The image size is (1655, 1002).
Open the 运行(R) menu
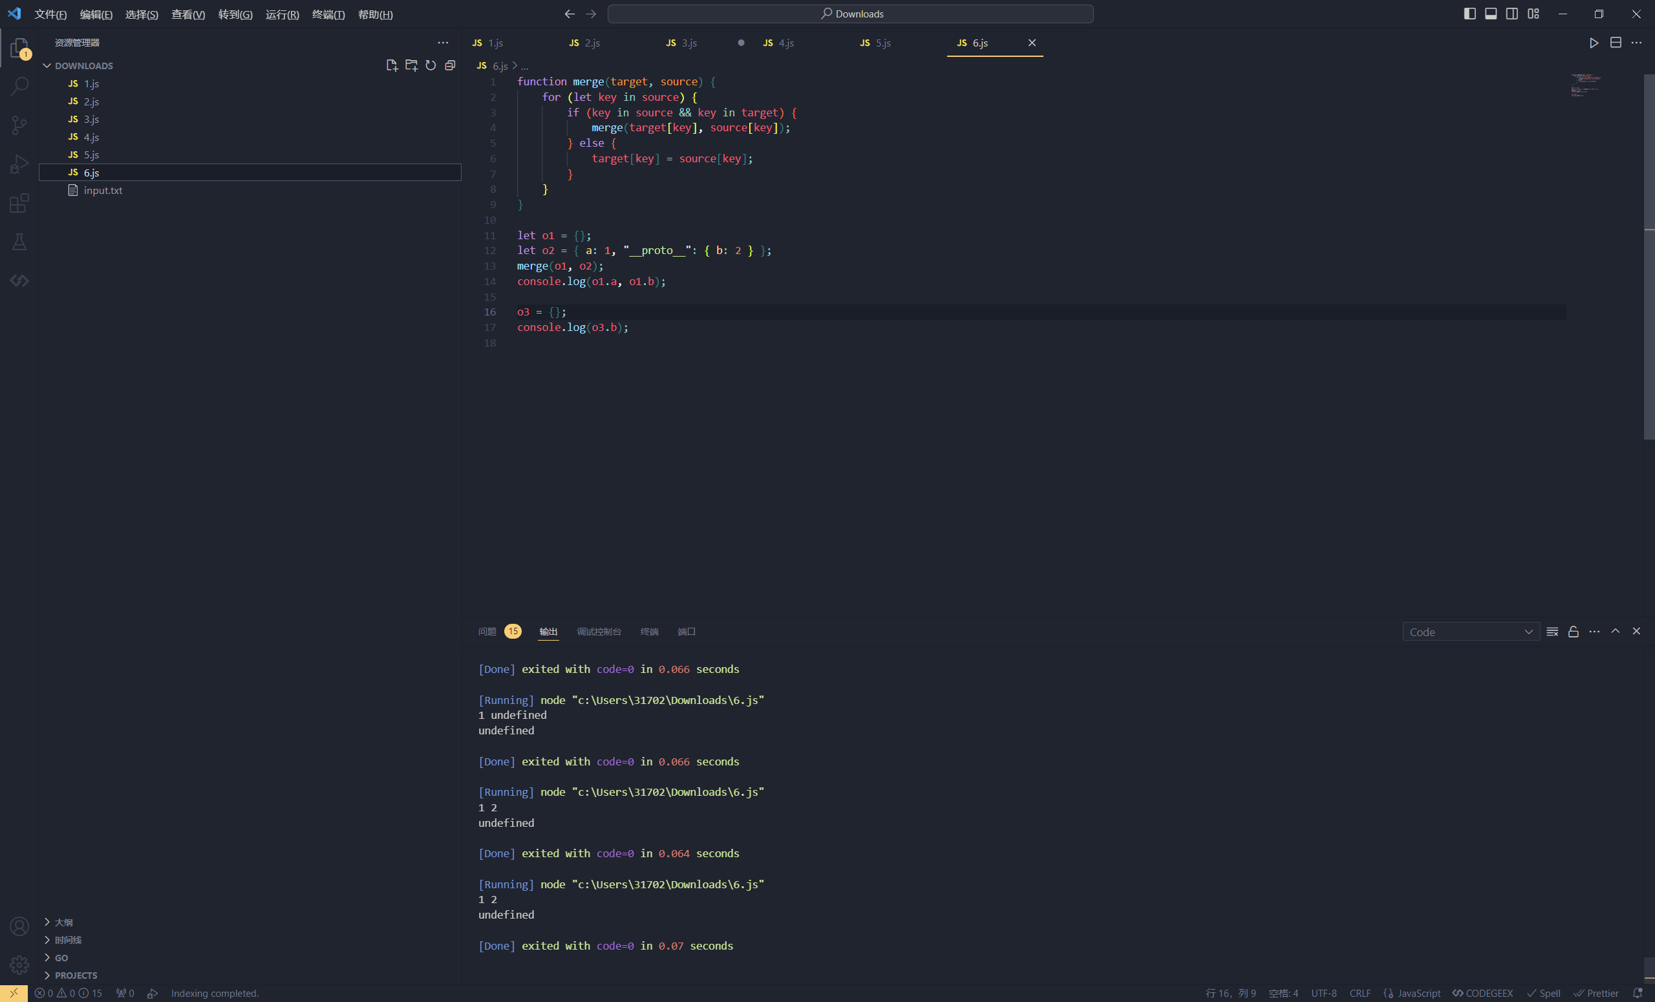[x=282, y=14]
